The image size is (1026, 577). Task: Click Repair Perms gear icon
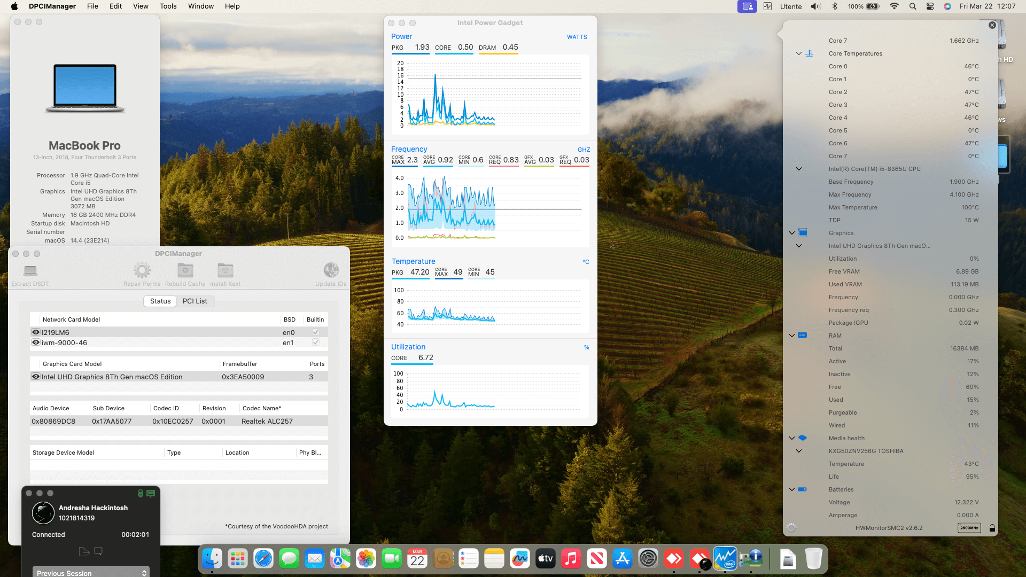point(142,270)
